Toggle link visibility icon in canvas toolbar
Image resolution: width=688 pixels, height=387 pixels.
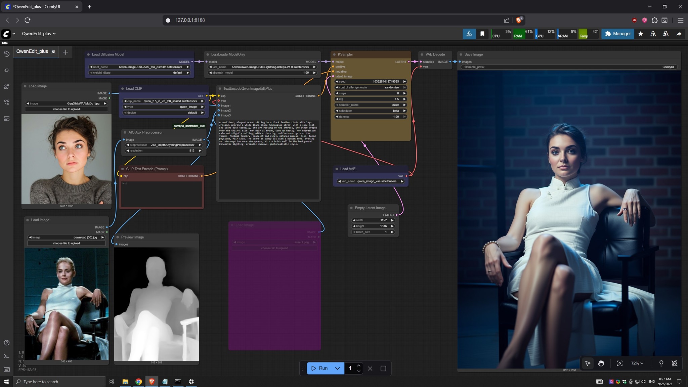[x=674, y=363]
